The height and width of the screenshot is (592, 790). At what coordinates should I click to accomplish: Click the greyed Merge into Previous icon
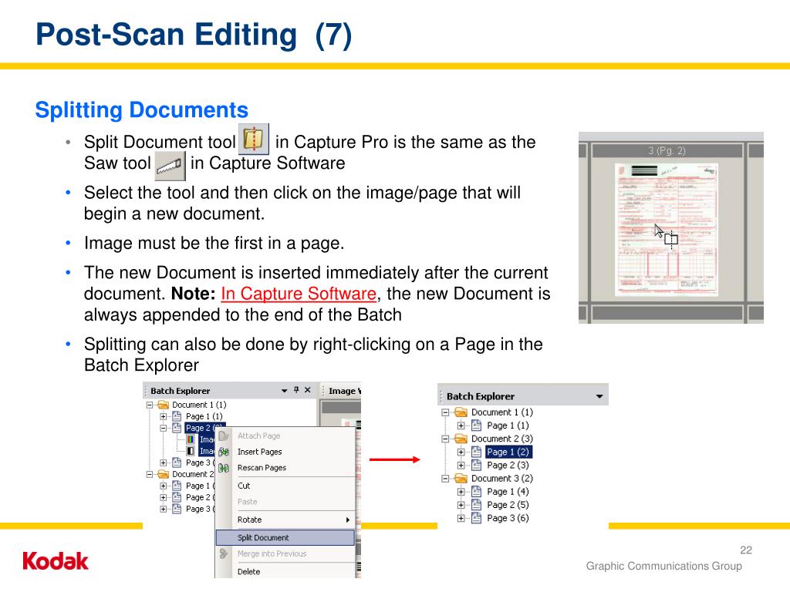point(224,553)
